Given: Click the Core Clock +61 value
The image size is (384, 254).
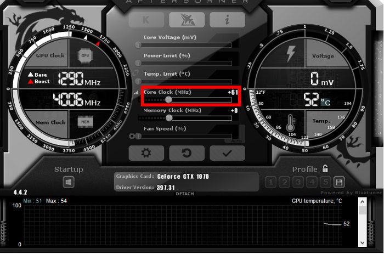Looking at the screenshot, I should coord(233,92).
